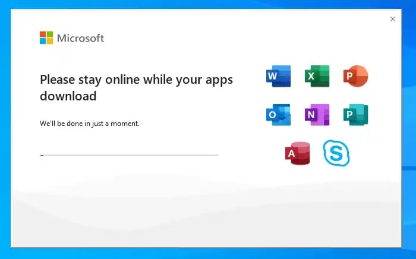Screen dimensions: 416x259
Task: Click the Access app icon
Action: pyautogui.click(x=297, y=153)
